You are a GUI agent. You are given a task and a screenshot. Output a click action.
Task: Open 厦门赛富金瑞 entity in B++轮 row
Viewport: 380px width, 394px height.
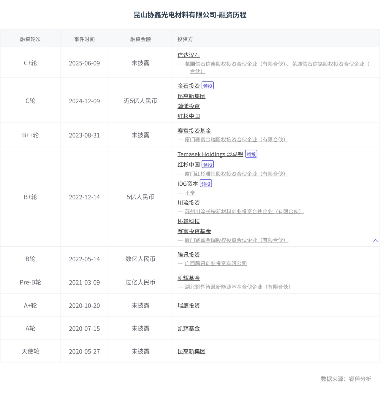(x=236, y=140)
